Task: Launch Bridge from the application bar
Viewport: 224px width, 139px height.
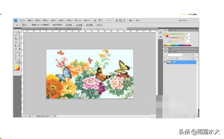Action: coord(95,21)
